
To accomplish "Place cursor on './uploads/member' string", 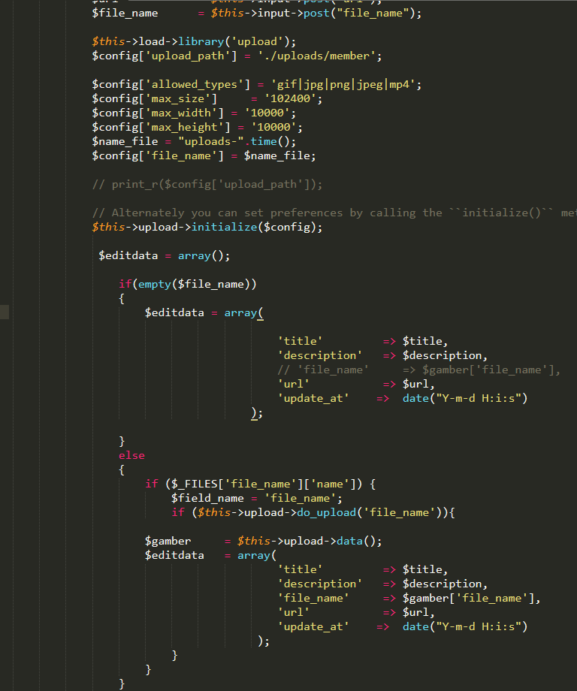I will click(316, 56).
